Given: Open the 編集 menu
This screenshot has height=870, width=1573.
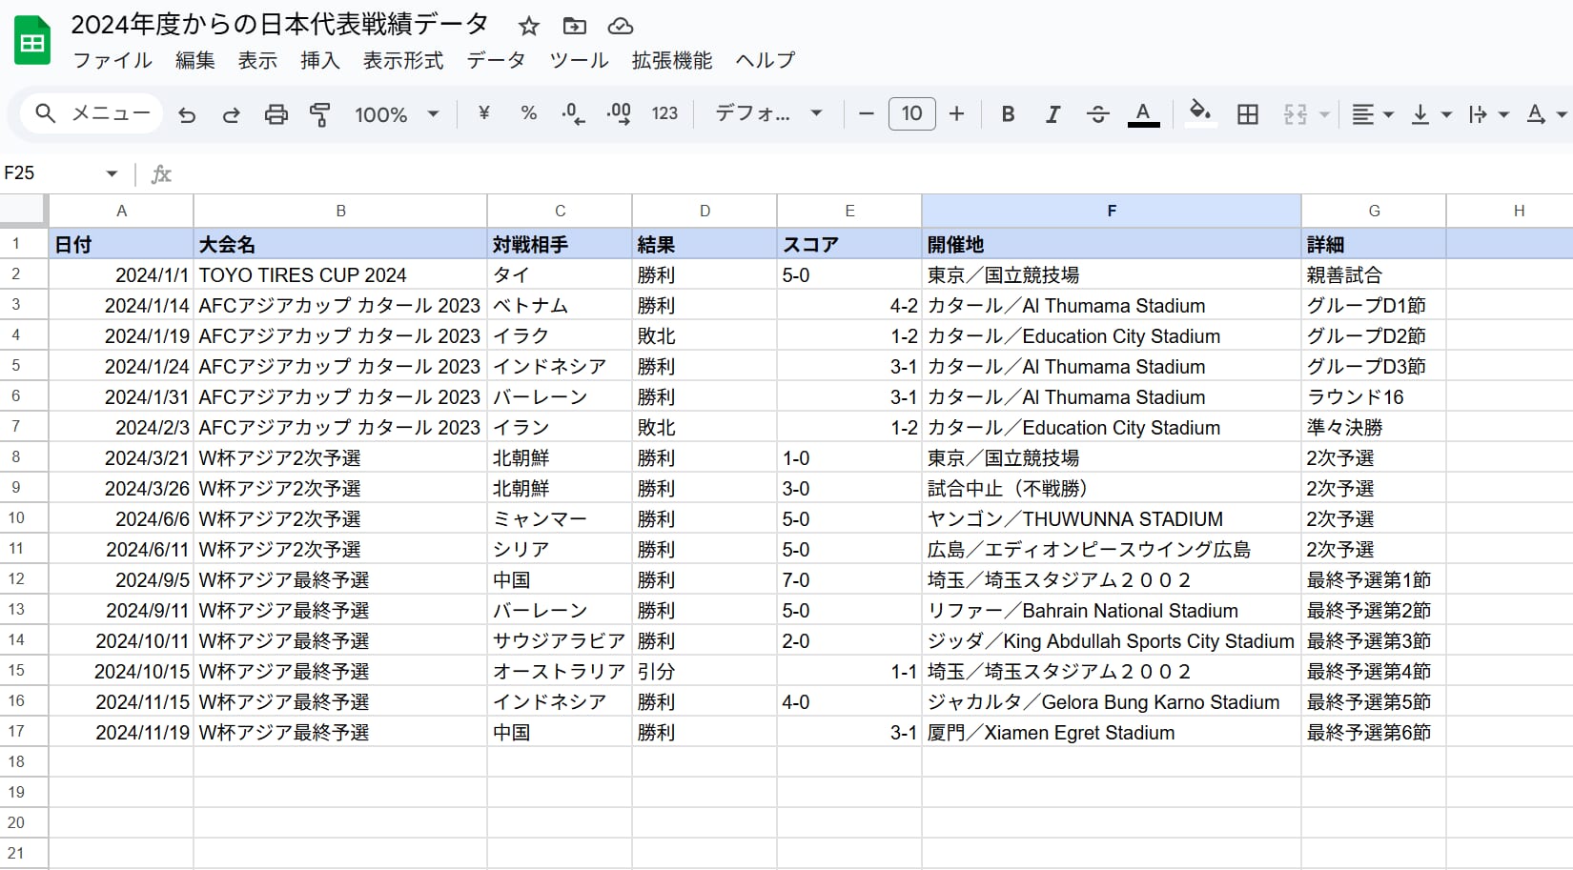Looking at the screenshot, I should [195, 60].
